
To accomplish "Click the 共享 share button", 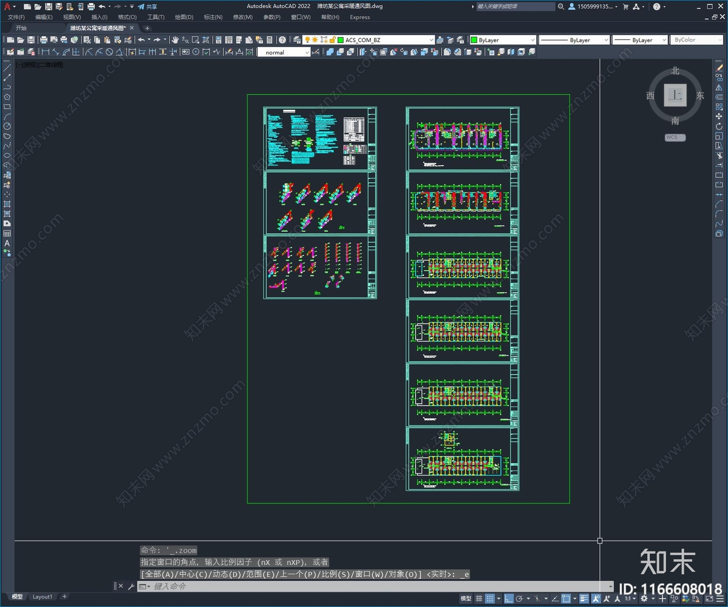I will coord(147,6).
